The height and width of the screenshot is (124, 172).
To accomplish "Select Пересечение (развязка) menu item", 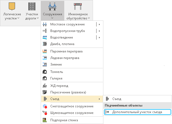I will [72, 92].
